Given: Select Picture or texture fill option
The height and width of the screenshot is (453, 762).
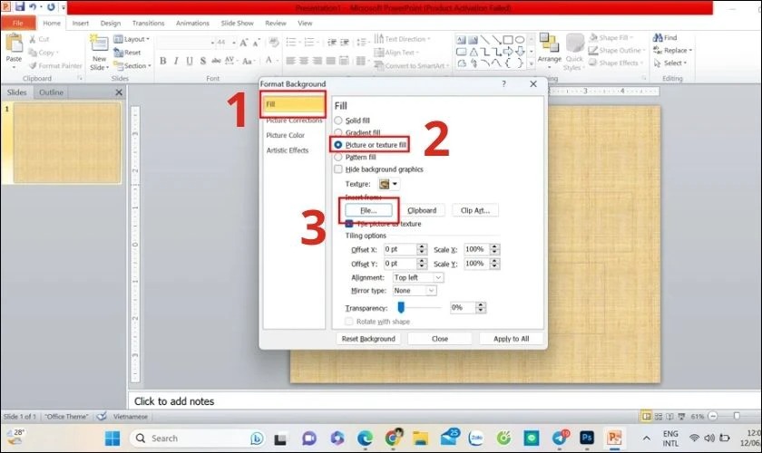Looking at the screenshot, I should tap(338, 145).
